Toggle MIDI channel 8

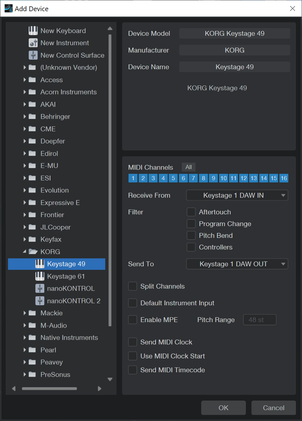point(203,178)
